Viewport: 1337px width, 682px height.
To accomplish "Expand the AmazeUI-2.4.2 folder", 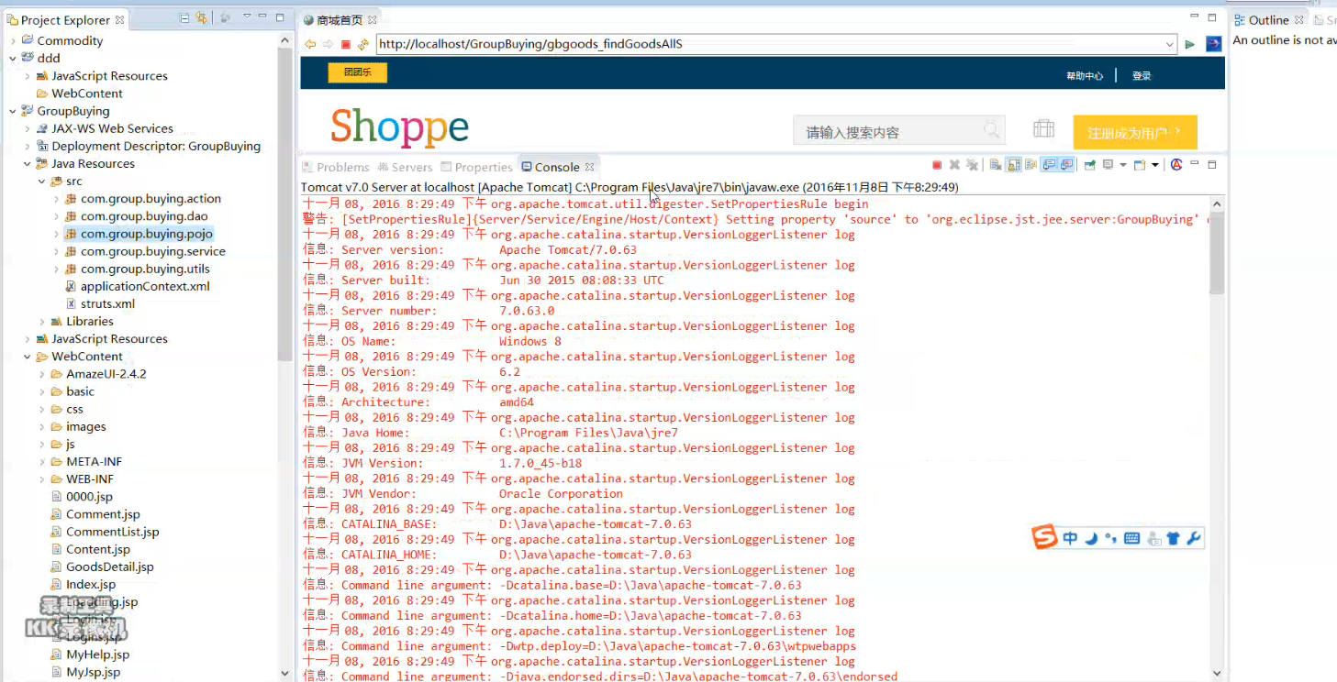I will click(42, 374).
